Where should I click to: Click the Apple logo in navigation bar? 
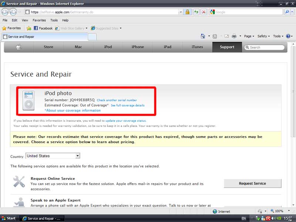tap(19, 47)
